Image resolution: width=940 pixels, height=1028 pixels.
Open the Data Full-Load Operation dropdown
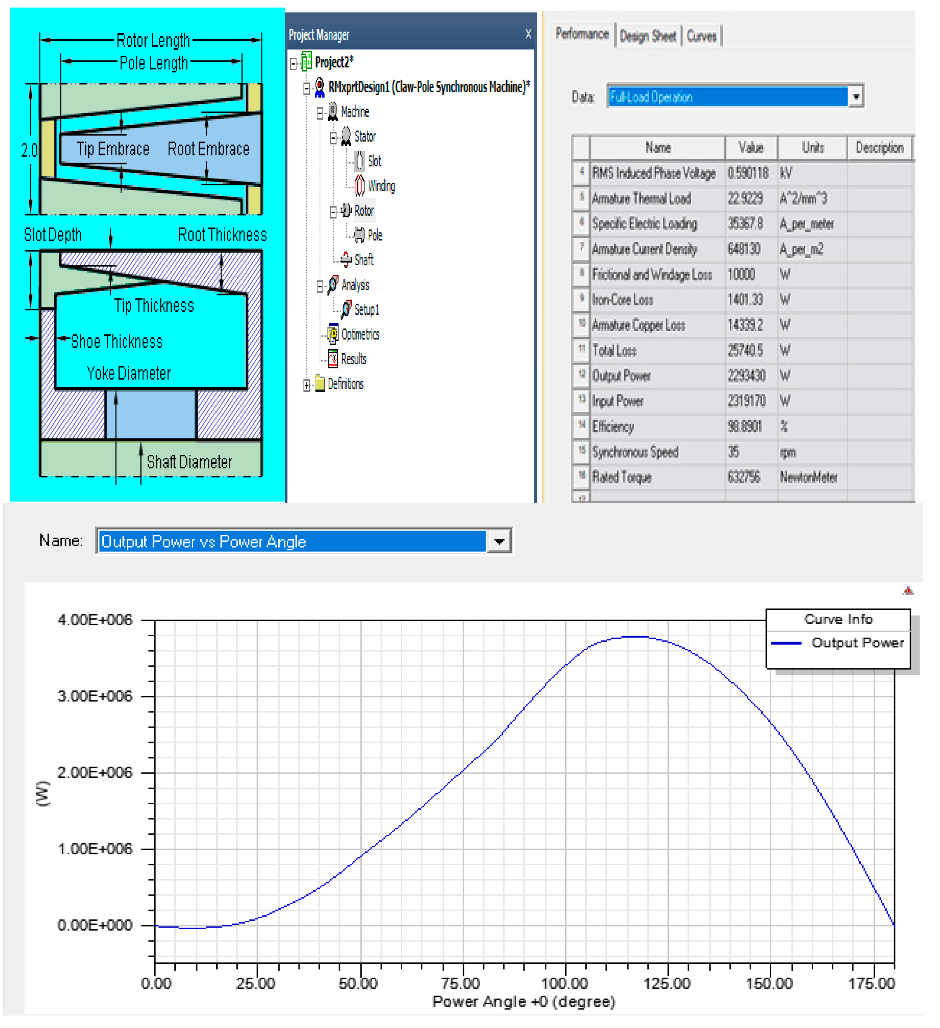click(x=856, y=96)
